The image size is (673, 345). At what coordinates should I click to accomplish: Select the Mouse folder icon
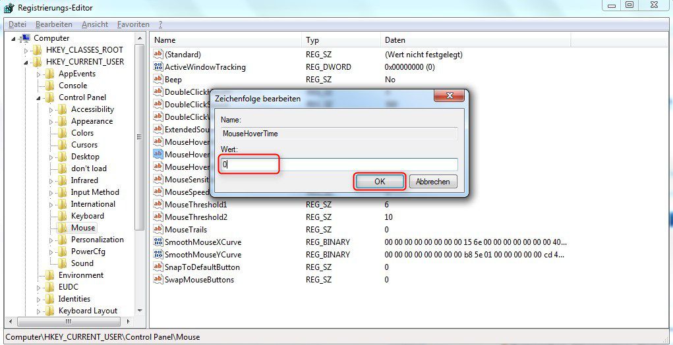62,228
